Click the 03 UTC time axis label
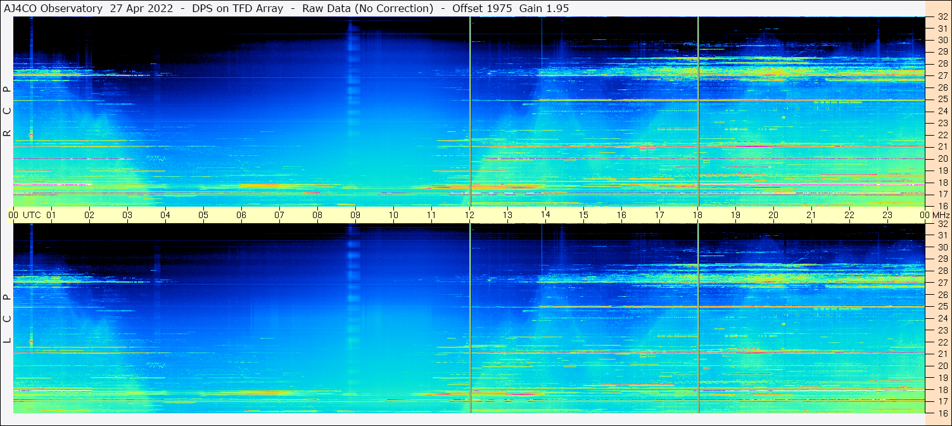This screenshot has width=952, height=426. coord(127,215)
